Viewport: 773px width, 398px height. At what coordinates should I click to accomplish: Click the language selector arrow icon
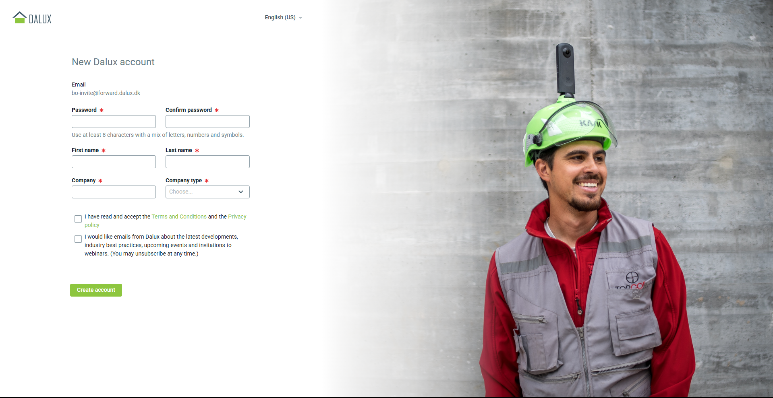pos(300,18)
